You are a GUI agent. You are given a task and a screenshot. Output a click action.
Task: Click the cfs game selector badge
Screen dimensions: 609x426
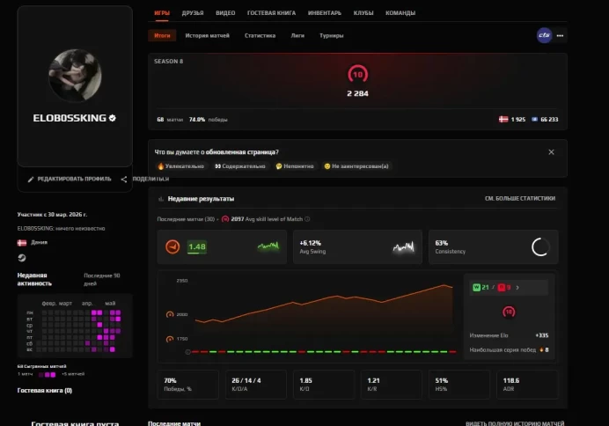click(544, 35)
